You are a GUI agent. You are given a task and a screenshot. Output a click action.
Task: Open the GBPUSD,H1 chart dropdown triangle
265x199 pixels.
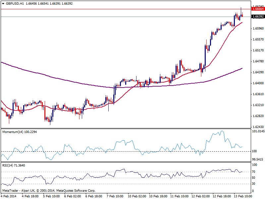3,4
